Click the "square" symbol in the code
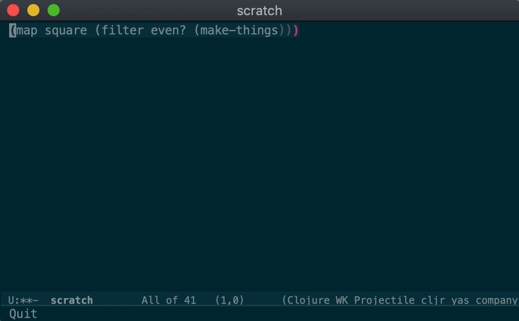Image resolution: width=519 pixels, height=321 pixels. point(66,30)
